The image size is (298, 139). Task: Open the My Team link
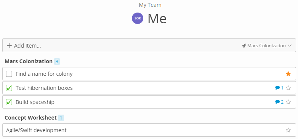[150, 5]
